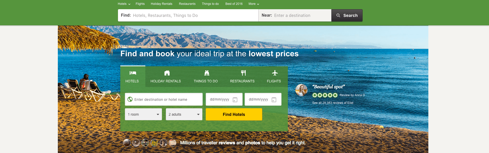This screenshot has width=489, height=153.
Task: Expand the 2 adults dropdown
Action: [184, 114]
